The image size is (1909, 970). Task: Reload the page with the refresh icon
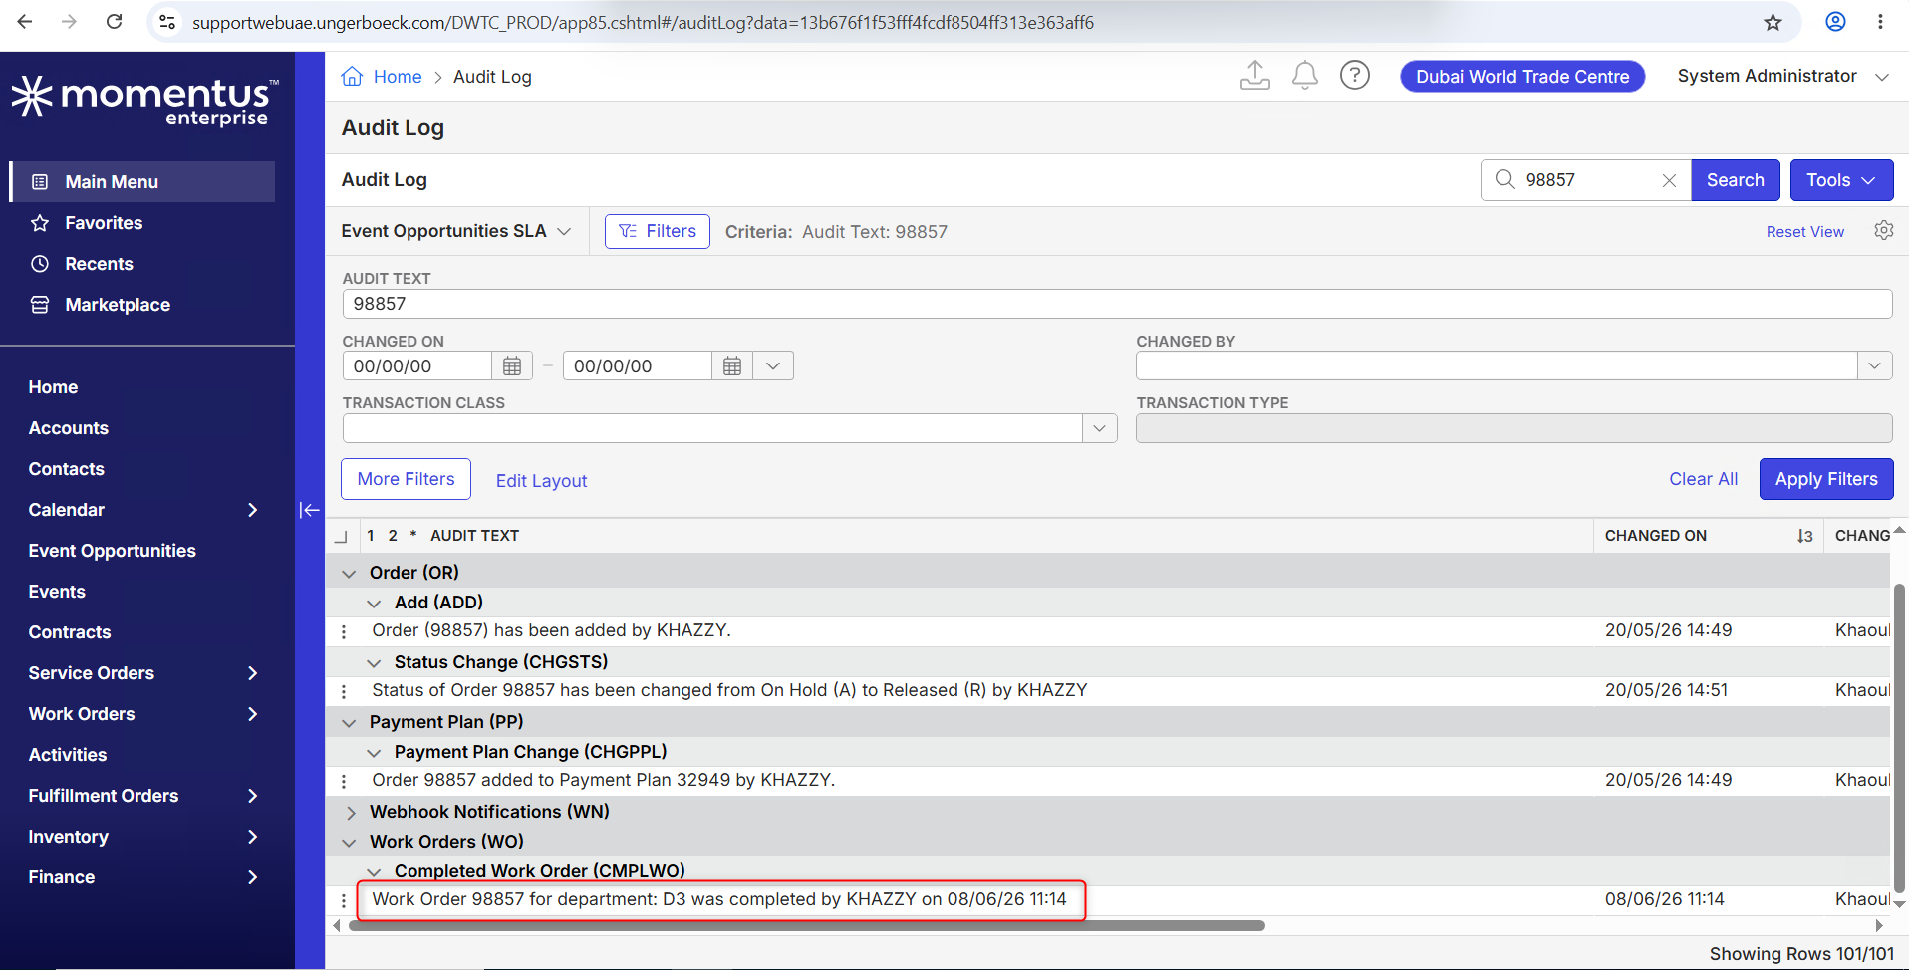tap(115, 22)
